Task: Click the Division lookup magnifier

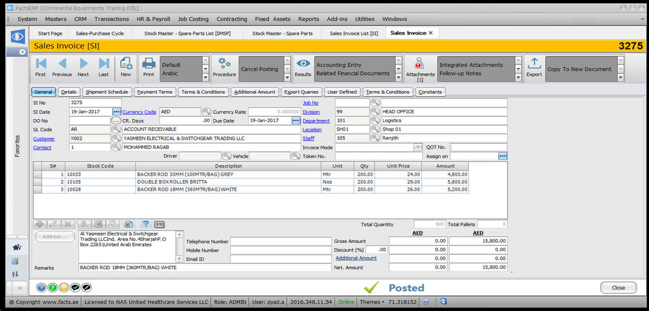Action: [375, 111]
